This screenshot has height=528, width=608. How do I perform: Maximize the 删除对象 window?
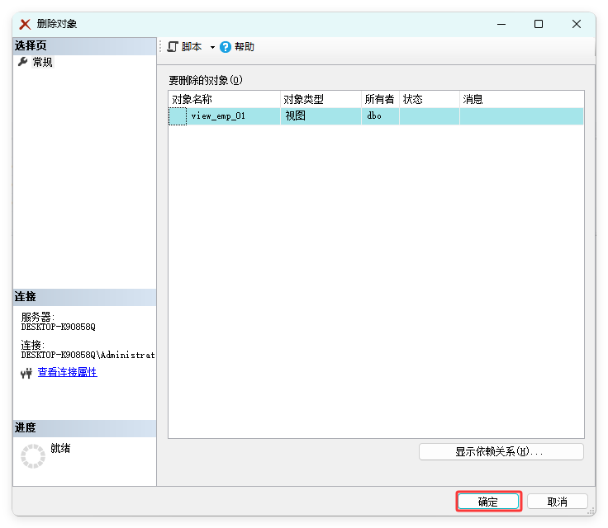click(539, 24)
